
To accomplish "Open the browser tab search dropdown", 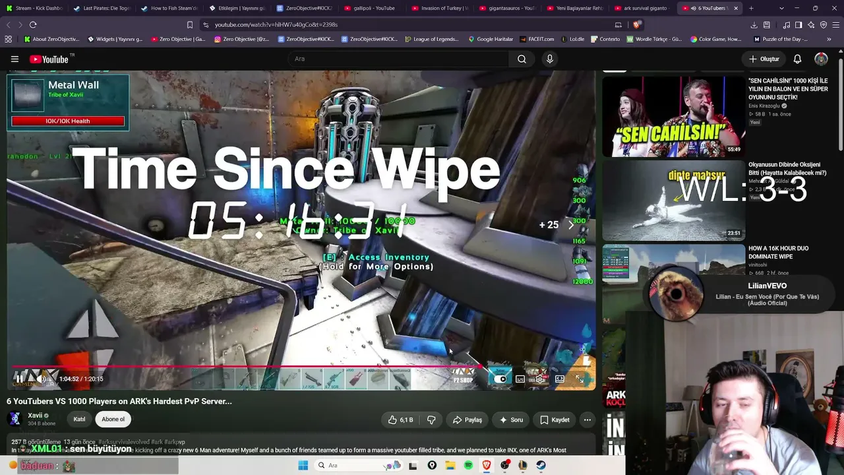I will (x=781, y=8).
